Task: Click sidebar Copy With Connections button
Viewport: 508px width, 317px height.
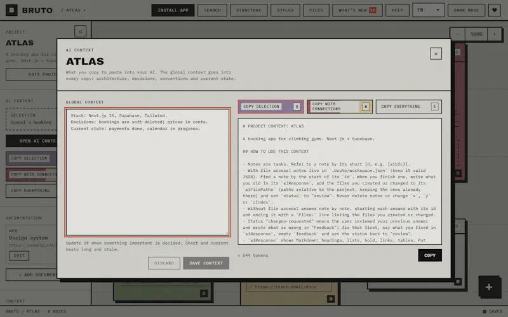Action: (x=31, y=174)
